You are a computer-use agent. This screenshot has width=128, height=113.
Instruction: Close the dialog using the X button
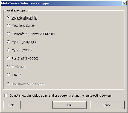click(x=124, y=3)
